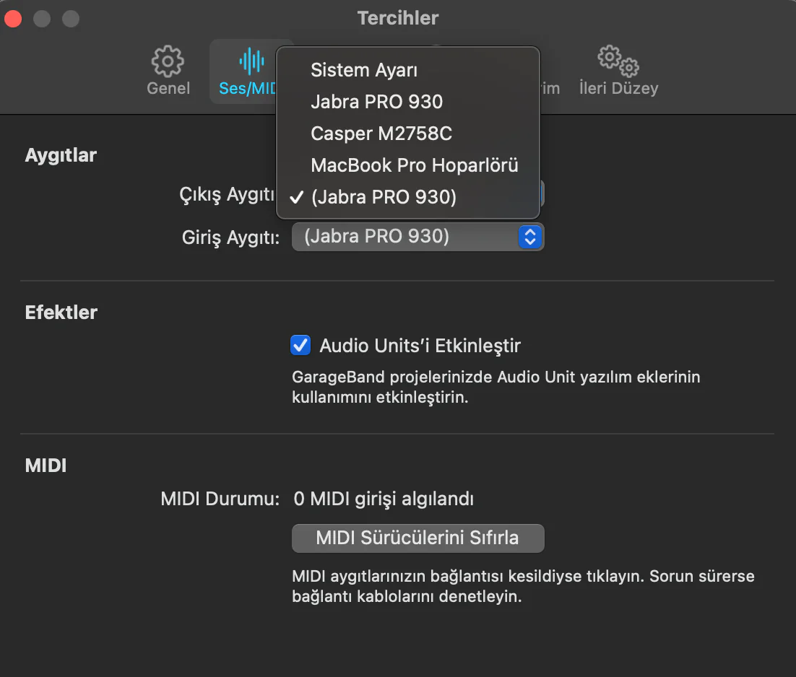The width and height of the screenshot is (796, 677).
Task: Open the İleri Düzey double-gear icon
Action: [618, 62]
